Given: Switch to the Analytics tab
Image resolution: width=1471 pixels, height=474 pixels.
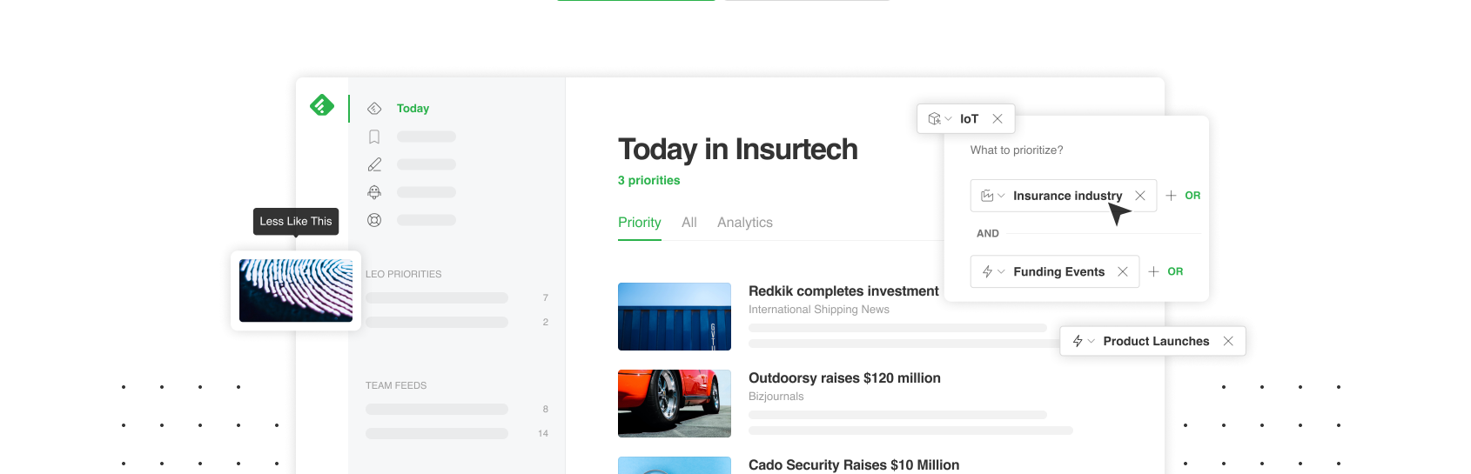Looking at the screenshot, I should pos(744,223).
